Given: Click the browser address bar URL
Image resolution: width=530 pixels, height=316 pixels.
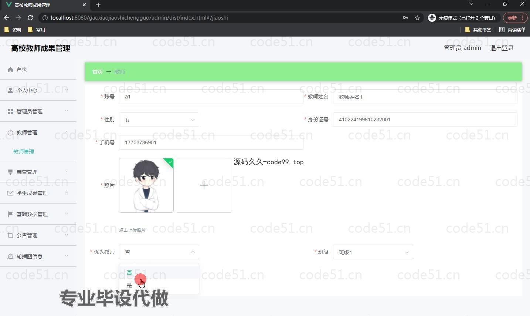Looking at the screenshot, I should pos(139,18).
